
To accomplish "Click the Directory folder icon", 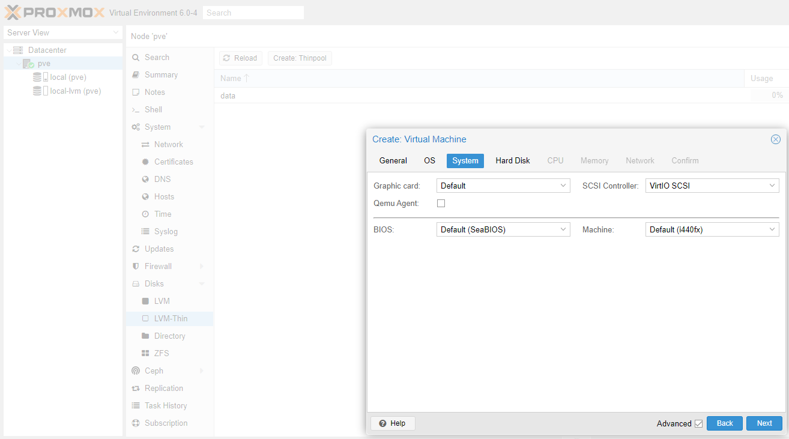I will (x=145, y=336).
